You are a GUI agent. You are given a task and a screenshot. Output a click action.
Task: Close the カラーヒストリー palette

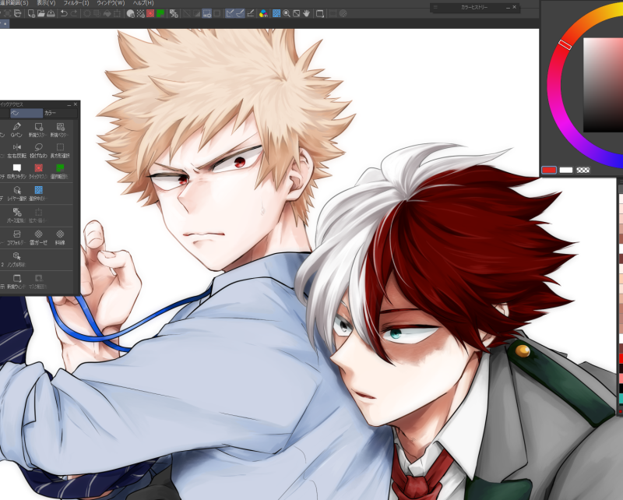(515, 7)
